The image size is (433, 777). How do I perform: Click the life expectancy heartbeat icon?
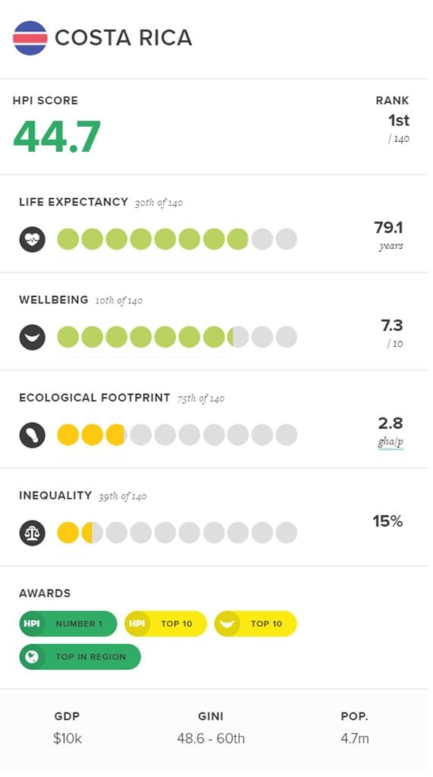coord(32,240)
